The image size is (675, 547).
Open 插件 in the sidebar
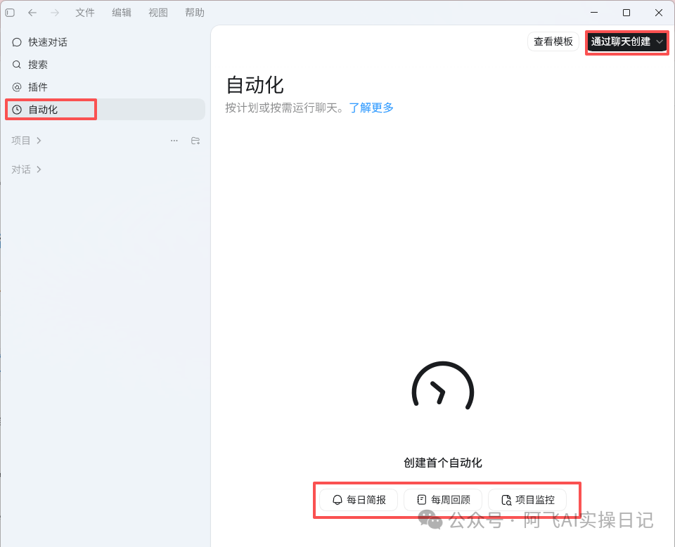(105, 87)
